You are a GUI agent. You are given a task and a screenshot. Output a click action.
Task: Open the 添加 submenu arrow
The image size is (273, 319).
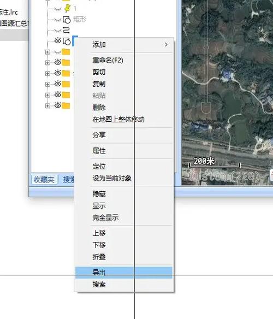click(x=166, y=45)
